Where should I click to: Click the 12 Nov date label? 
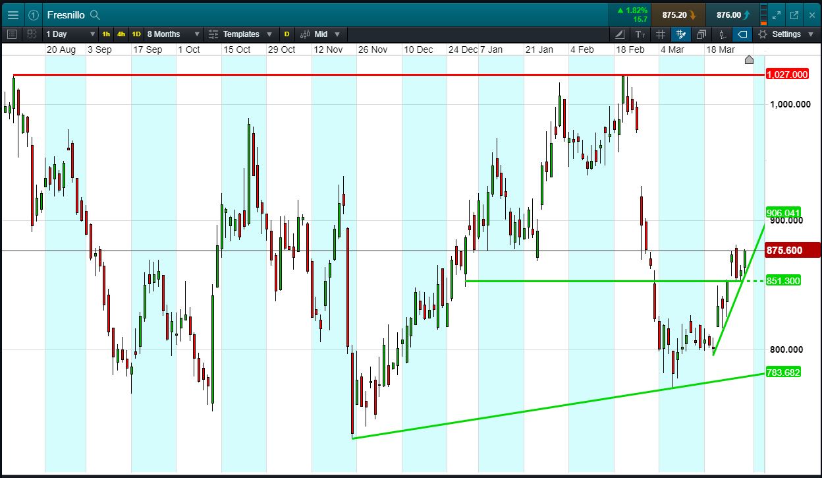[328, 49]
